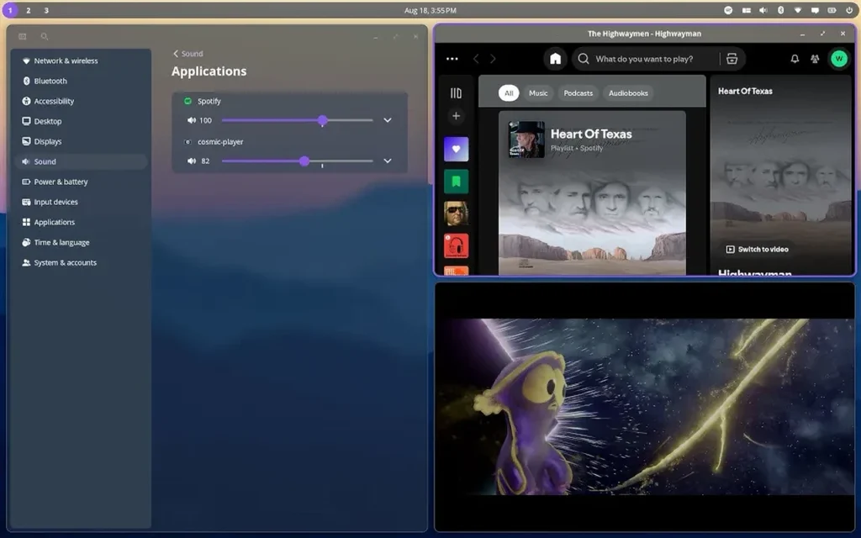Open notifications applet in top panel
The width and height of the screenshot is (861, 538).
click(815, 10)
